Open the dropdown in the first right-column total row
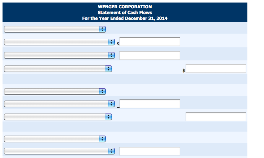This screenshot has height=158, width=264. click(58, 69)
